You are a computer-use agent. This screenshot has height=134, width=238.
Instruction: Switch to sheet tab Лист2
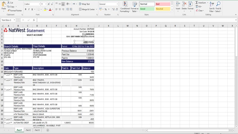pyautogui.click(x=28, y=130)
